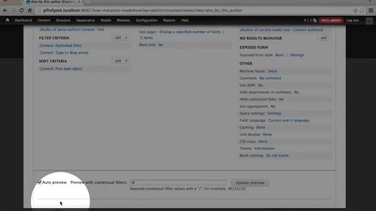Image resolution: width=376 pixels, height=211 pixels.
Task: Open People admin menu
Action: click(x=106, y=21)
